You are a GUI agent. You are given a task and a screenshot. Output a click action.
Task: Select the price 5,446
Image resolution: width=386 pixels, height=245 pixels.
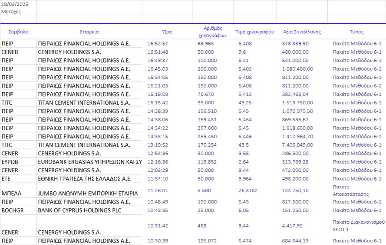coord(245,136)
